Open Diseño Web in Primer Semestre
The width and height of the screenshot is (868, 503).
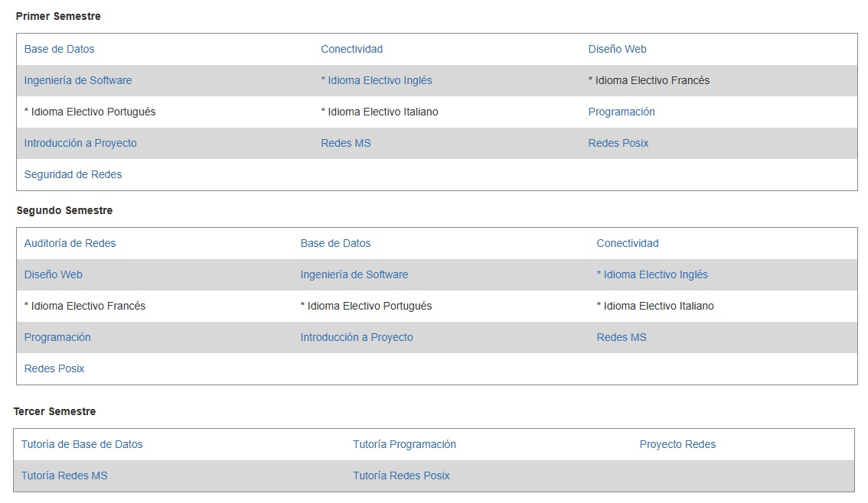click(x=617, y=49)
